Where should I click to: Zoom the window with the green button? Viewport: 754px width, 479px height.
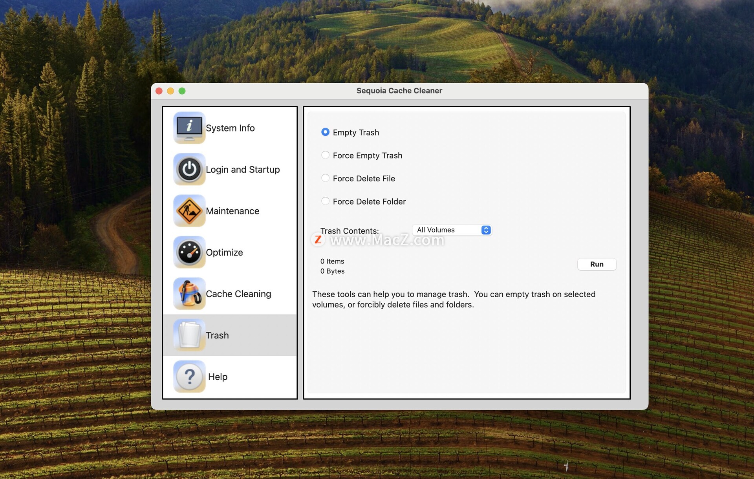[x=182, y=91]
